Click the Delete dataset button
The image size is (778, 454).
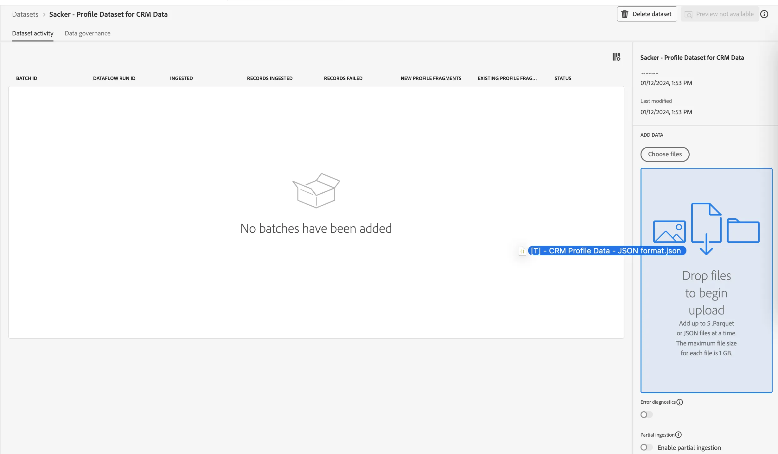tap(647, 14)
